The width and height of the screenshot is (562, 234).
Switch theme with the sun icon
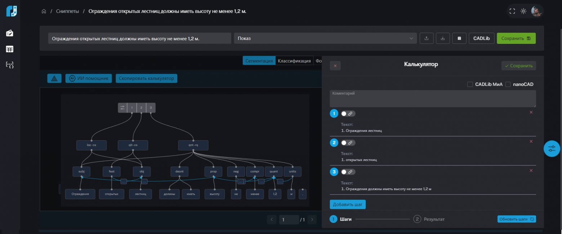(523, 11)
